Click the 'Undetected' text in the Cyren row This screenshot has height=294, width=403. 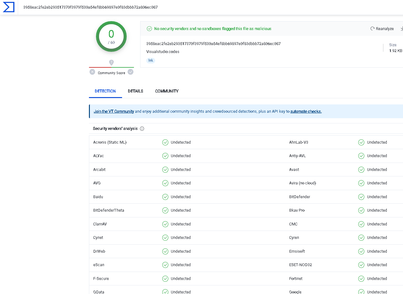[x=377, y=238]
